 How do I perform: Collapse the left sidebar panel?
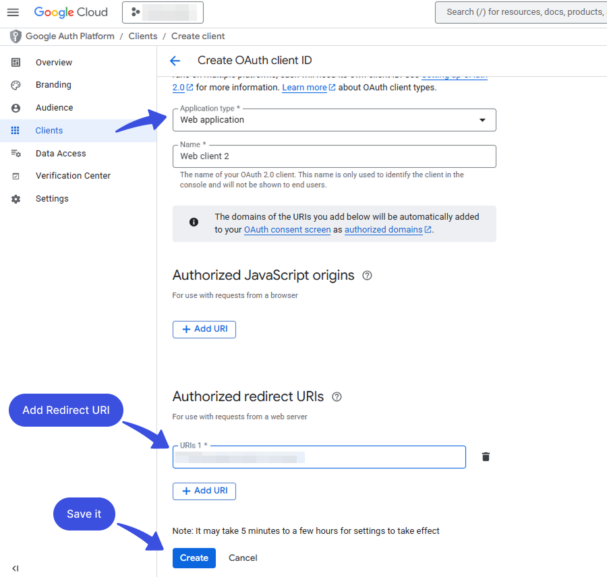click(x=15, y=568)
